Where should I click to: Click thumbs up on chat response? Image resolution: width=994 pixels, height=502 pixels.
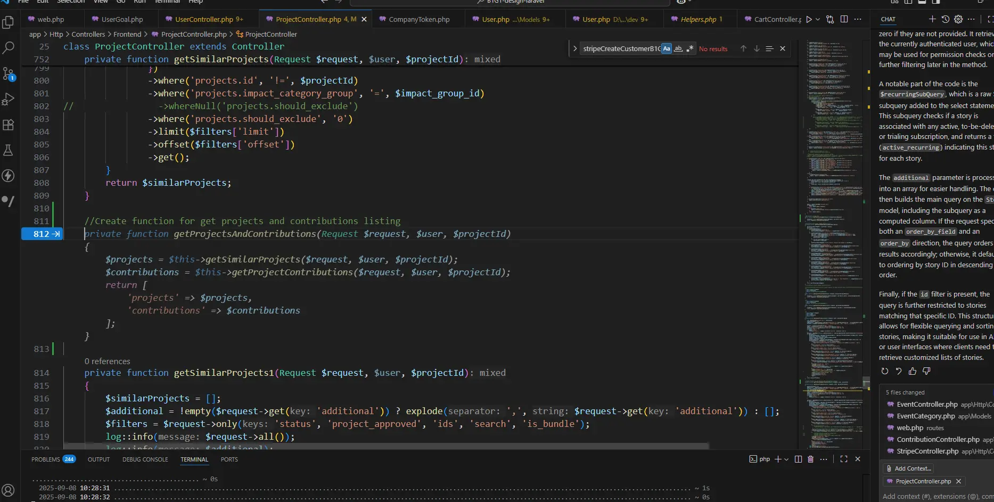coord(913,371)
